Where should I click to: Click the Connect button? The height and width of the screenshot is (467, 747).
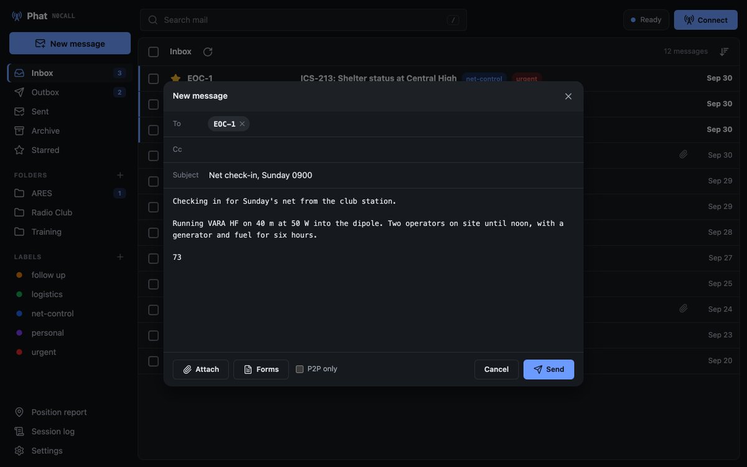tap(705, 20)
